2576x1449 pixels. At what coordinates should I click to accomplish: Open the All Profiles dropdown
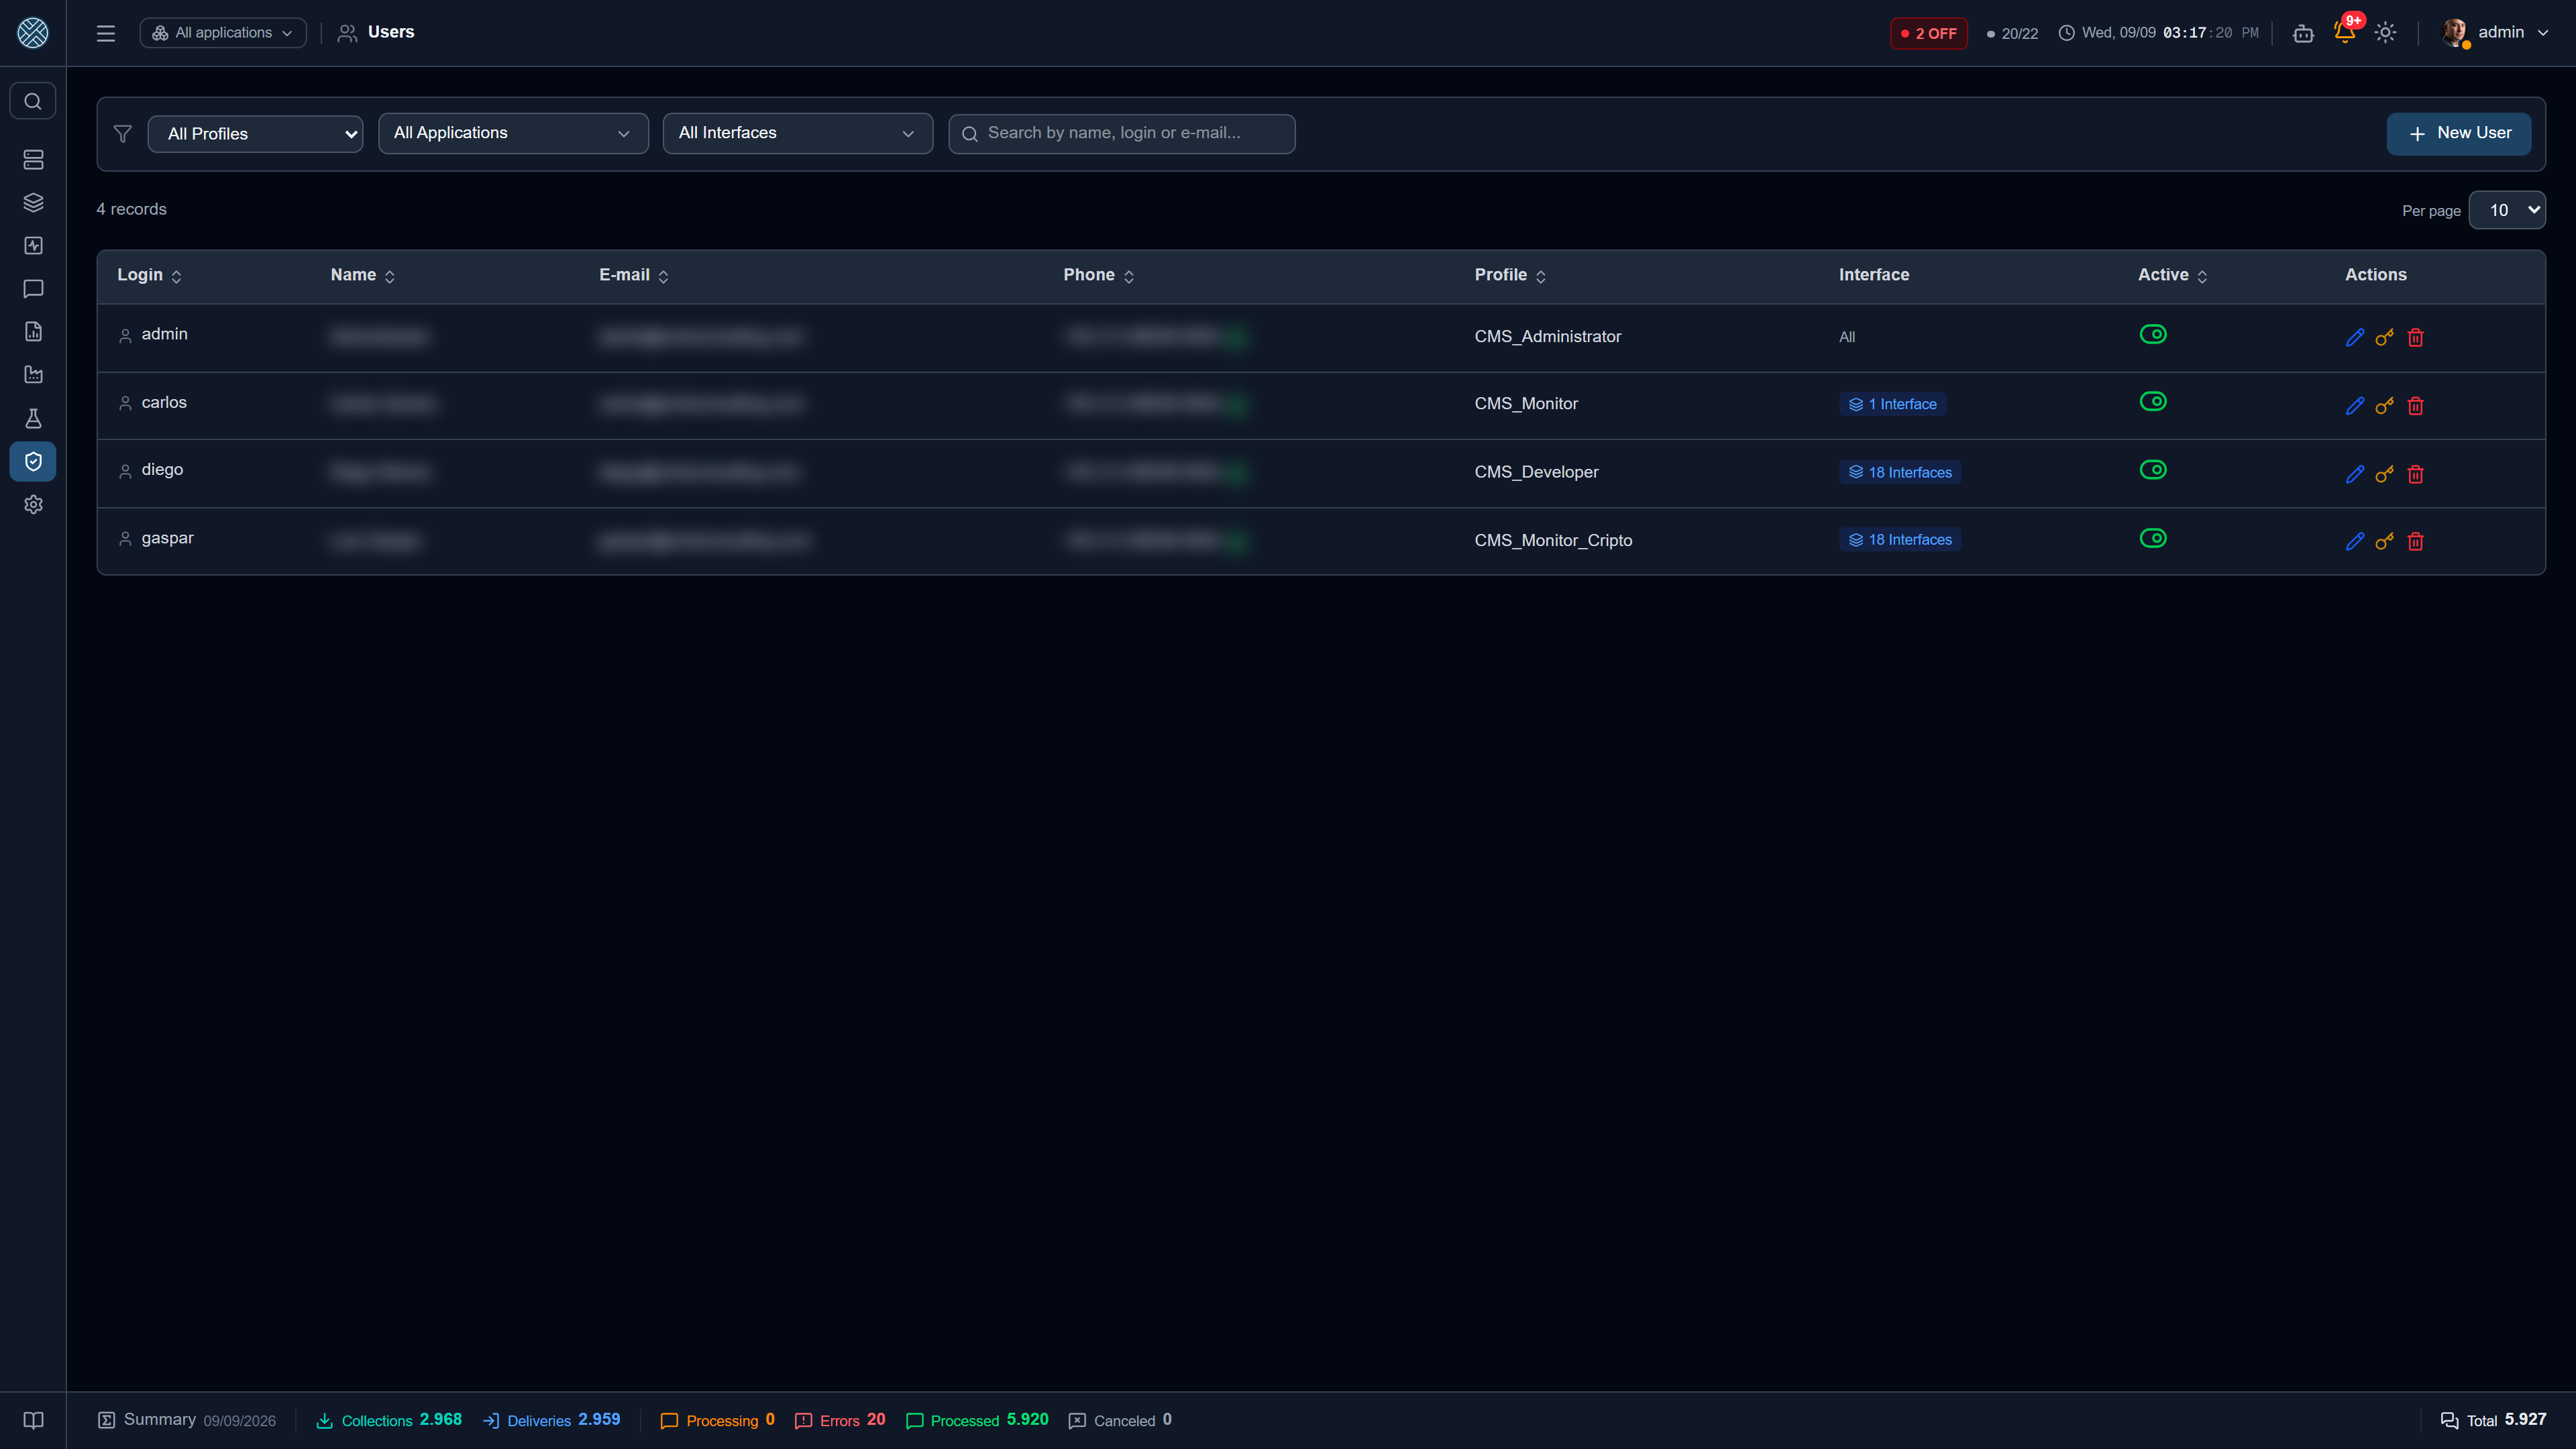point(255,134)
